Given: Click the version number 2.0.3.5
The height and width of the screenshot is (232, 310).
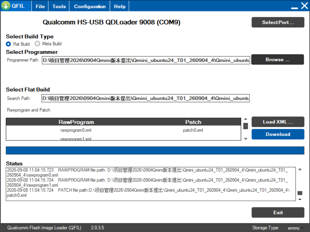Looking at the screenshot, I should pyautogui.click(x=97, y=228).
